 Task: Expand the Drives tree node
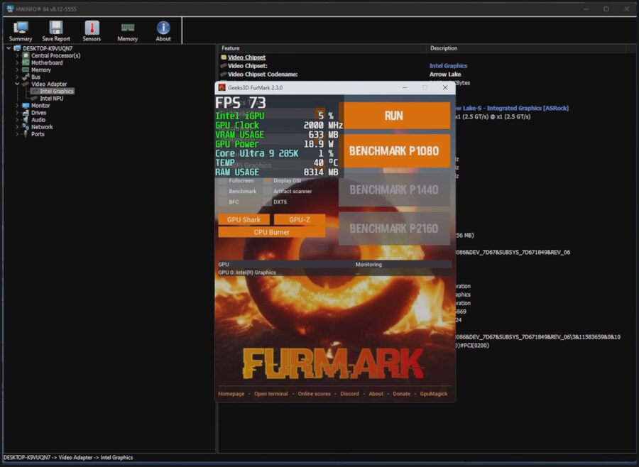(x=18, y=112)
